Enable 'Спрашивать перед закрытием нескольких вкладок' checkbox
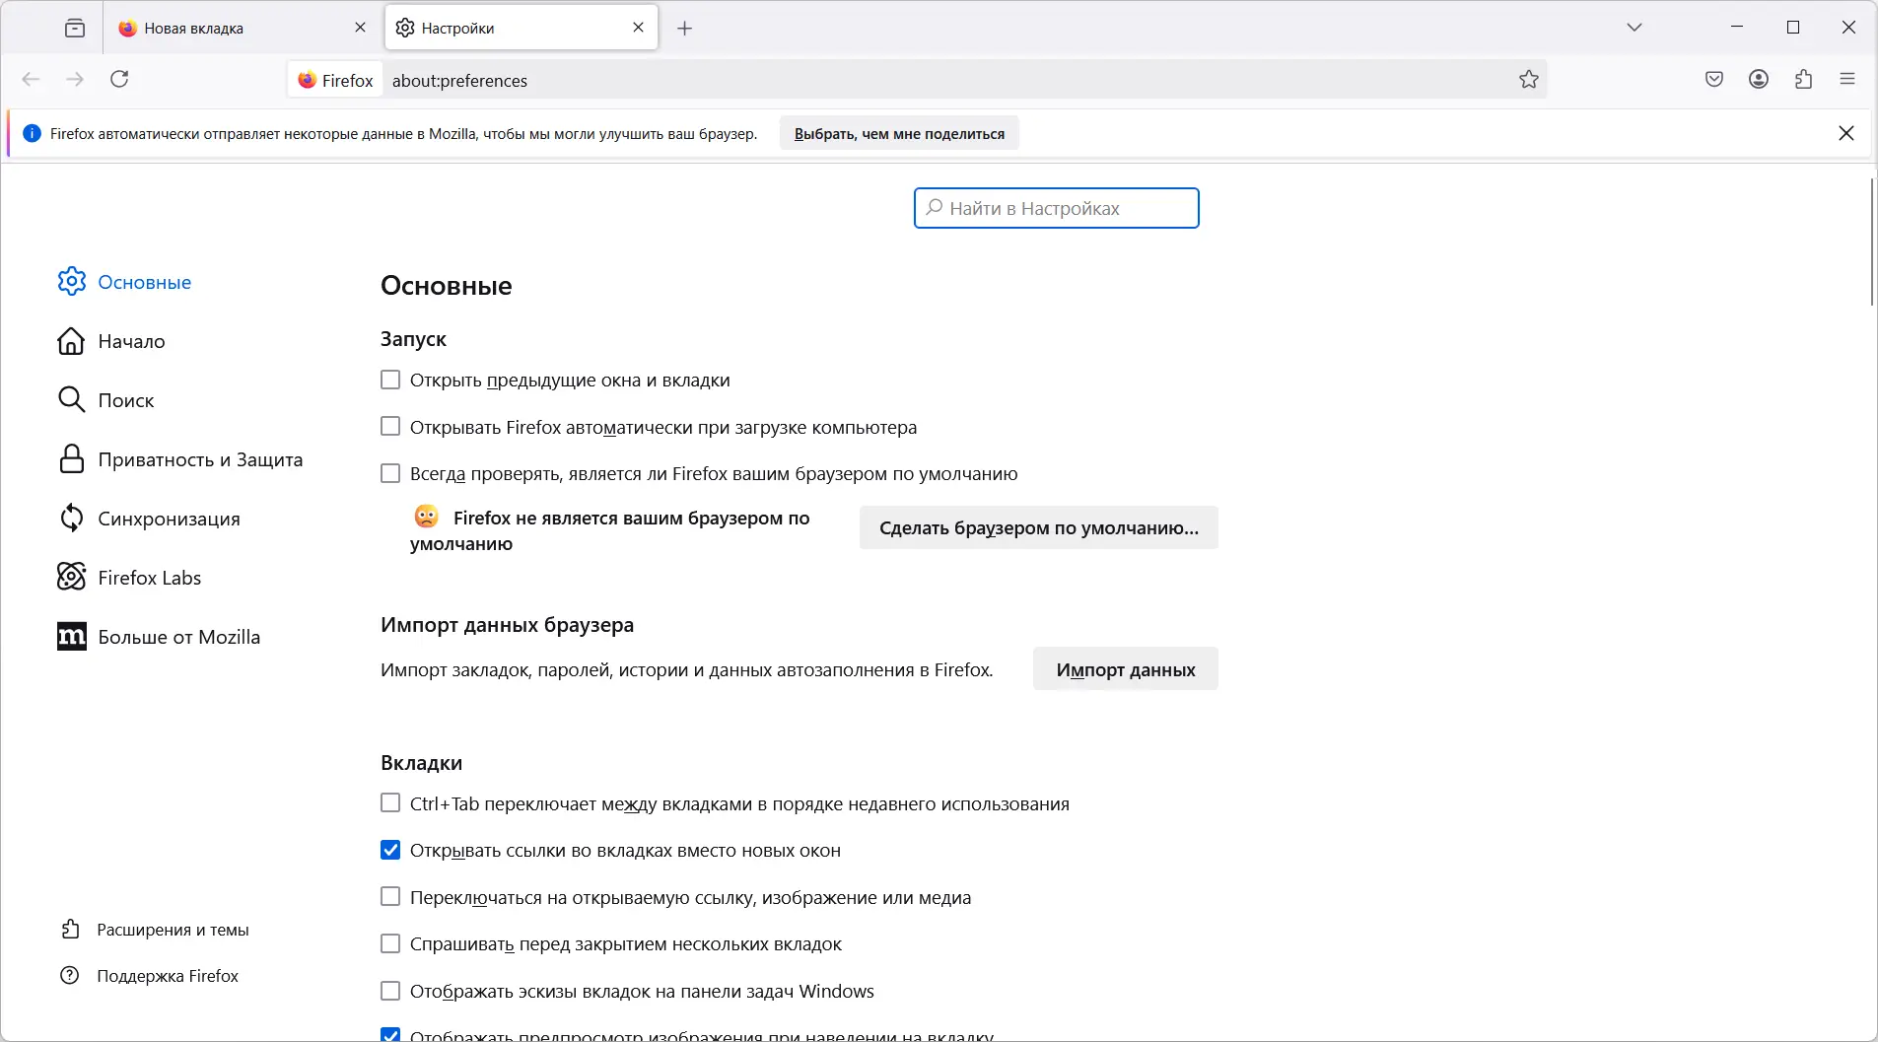Image resolution: width=1878 pixels, height=1042 pixels. [390, 944]
